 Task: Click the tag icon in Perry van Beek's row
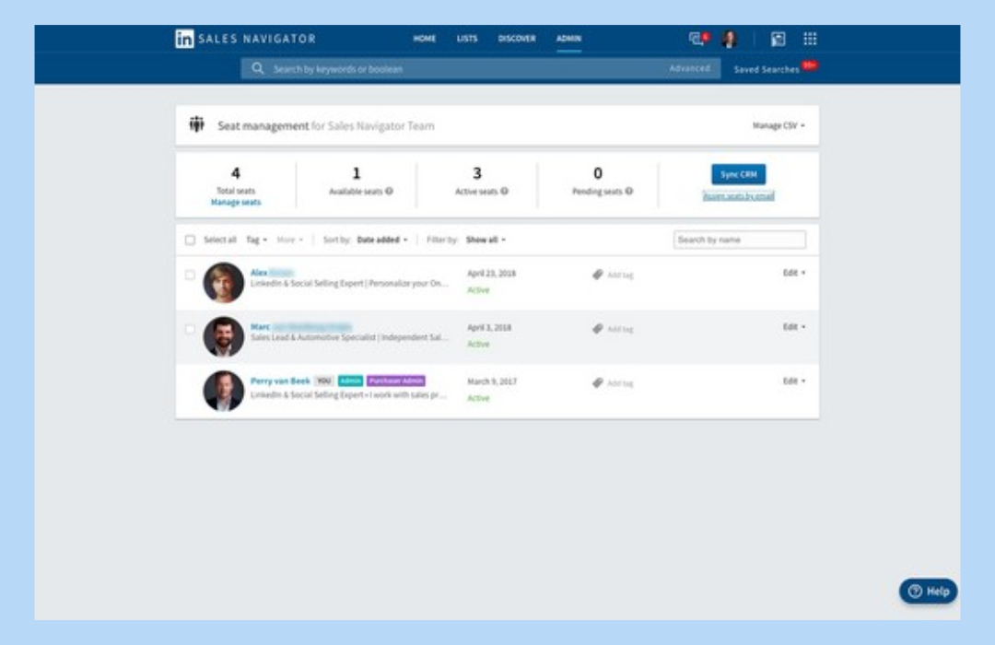(x=597, y=382)
